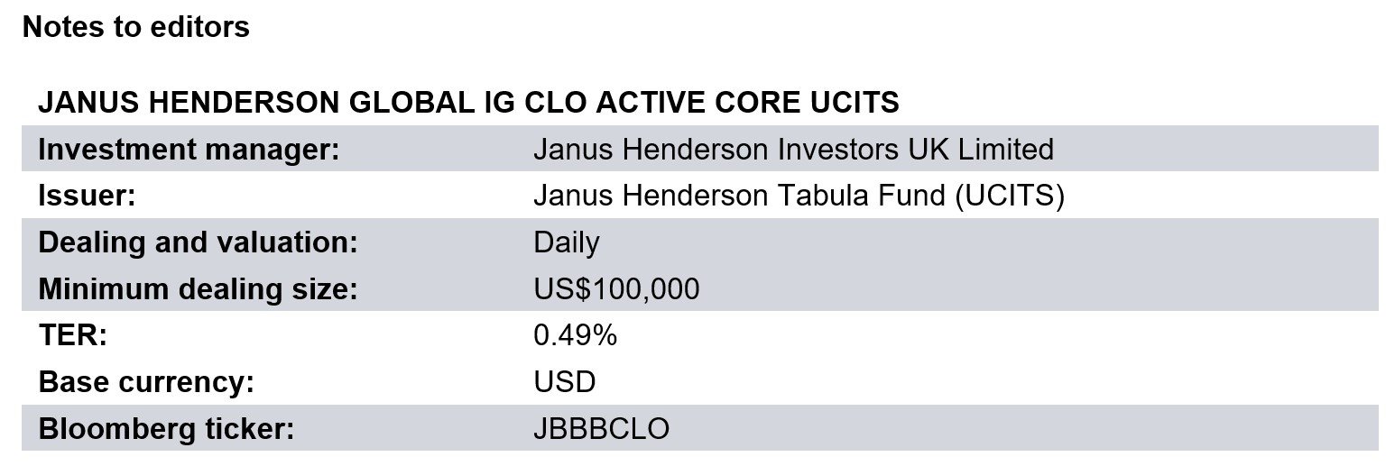The height and width of the screenshot is (475, 1395).
Task: Click the "Bloomberg ticker:" label
Action: [x=167, y=429]
